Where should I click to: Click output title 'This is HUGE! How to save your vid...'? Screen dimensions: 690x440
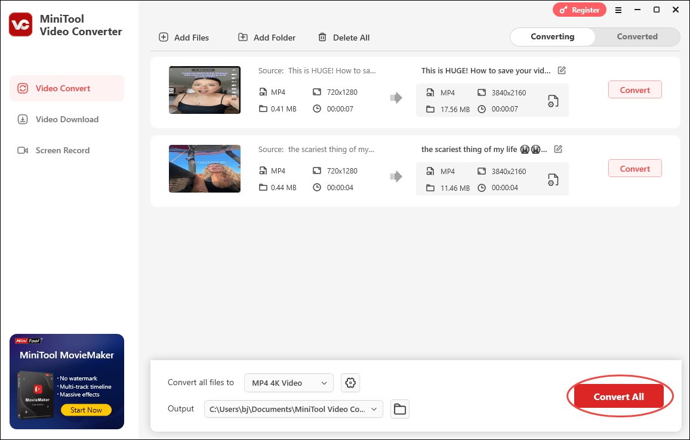click(486, 70)
